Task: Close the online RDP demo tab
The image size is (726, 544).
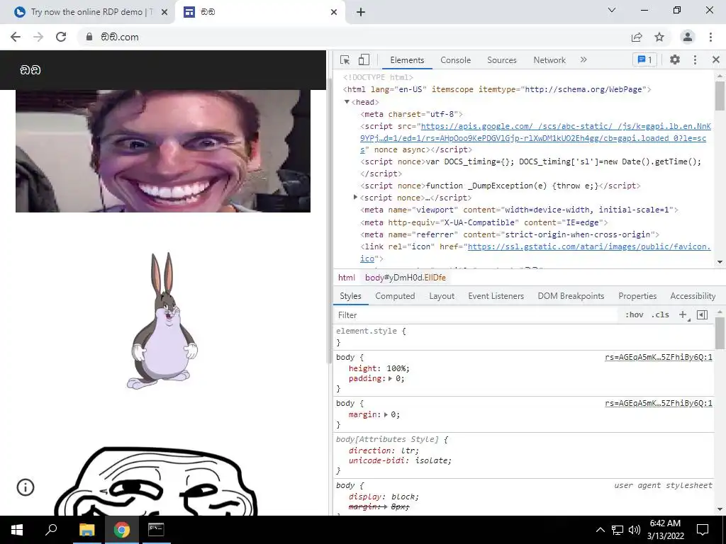Action: click(x=164, y=13)
